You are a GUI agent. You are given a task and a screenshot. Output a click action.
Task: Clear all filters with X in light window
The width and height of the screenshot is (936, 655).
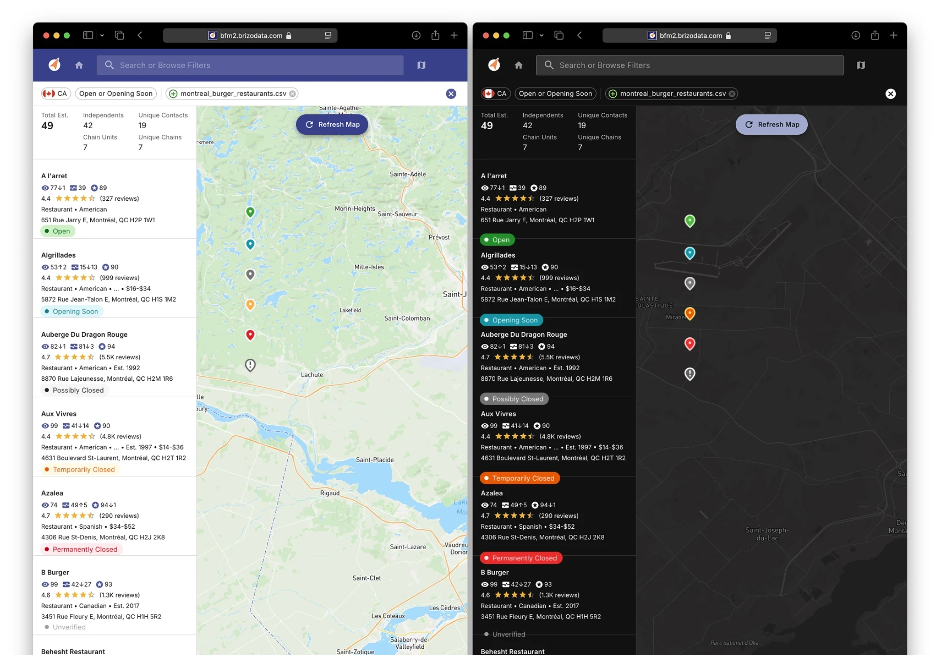pyautogui.click(x=451, y=94)
